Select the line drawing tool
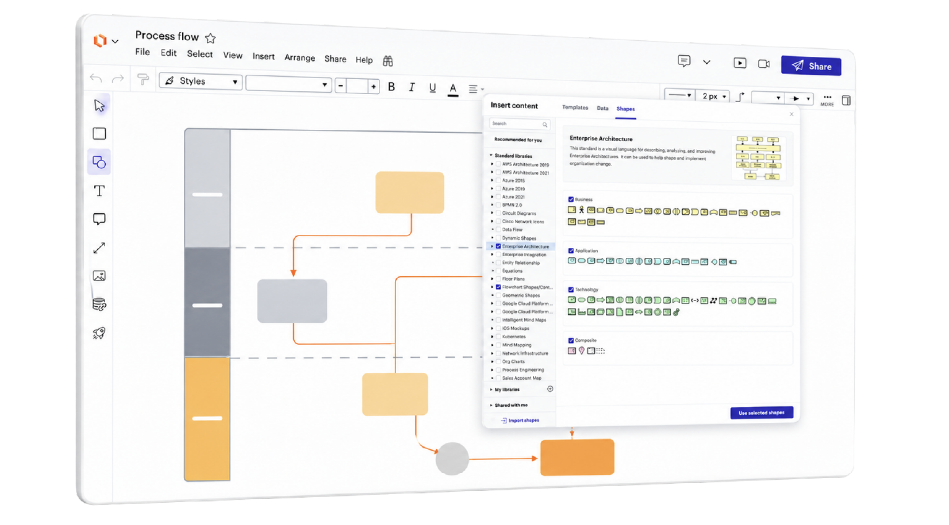 [99, 248]
